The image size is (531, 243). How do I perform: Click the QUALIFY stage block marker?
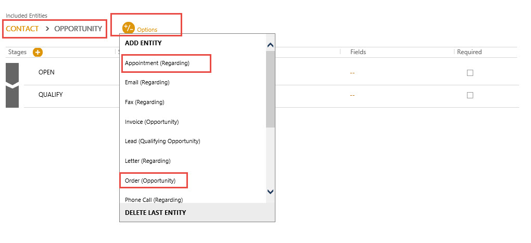point(12,97)
